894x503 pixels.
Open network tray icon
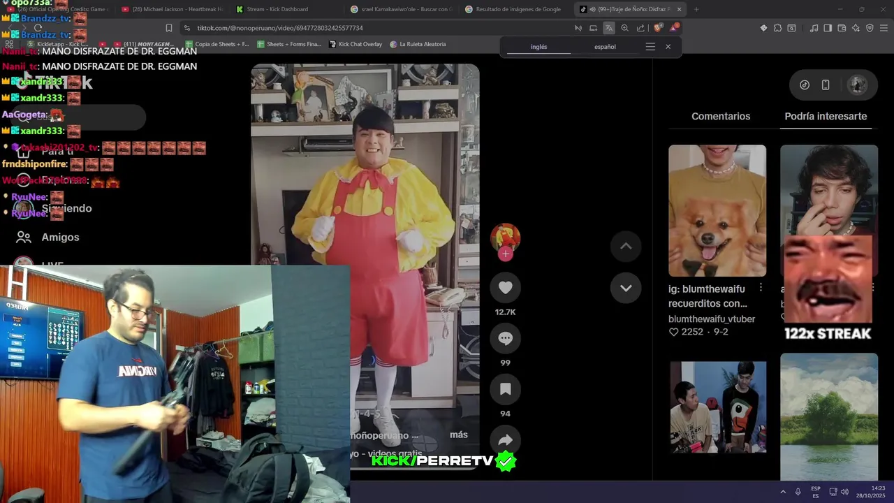point(834,492)
